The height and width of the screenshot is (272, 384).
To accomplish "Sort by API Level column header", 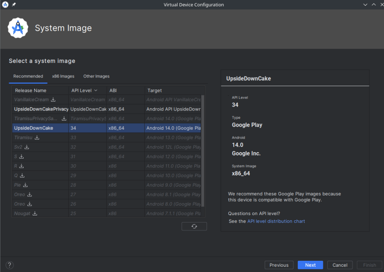I will click(x=84, y=90).
